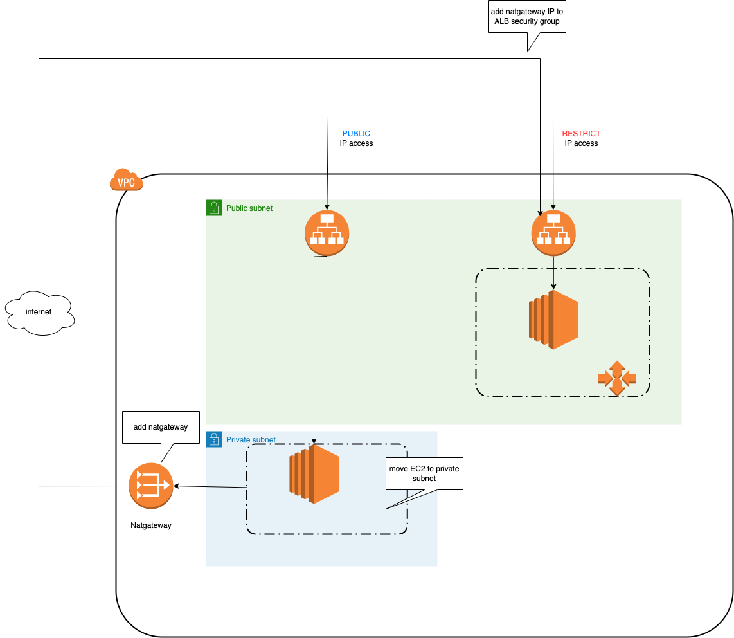This screenshot has height=638, width=734.
Task: Click the load balancer under RESTRICT IP access
Action: (553, 233)
